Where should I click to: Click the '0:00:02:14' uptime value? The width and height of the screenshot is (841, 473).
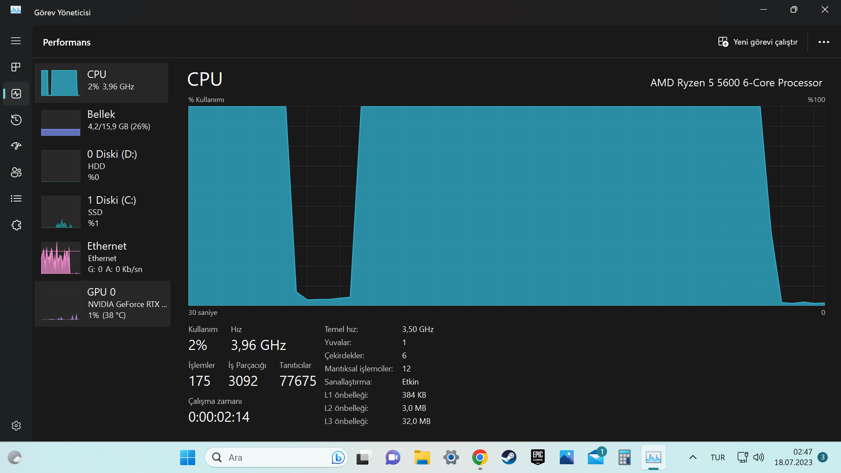[x=219, y=417]
